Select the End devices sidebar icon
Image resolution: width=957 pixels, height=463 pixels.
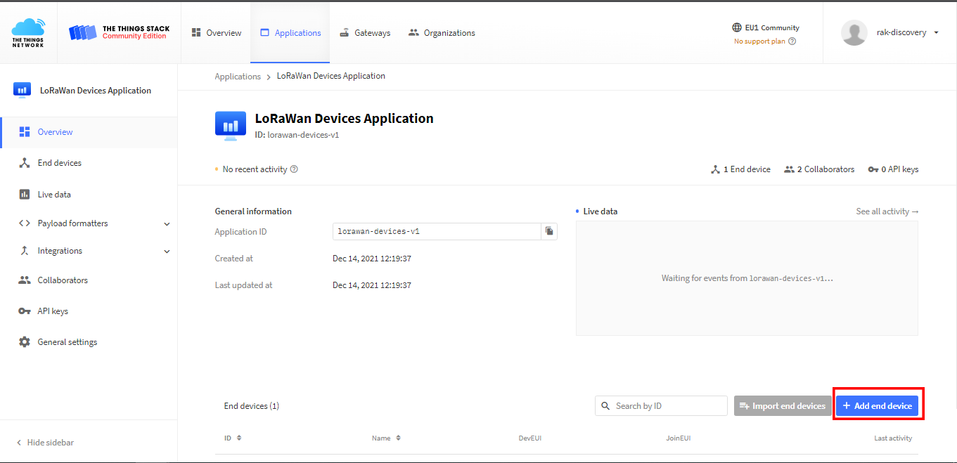pyautogui.click(x=24, y=162)
